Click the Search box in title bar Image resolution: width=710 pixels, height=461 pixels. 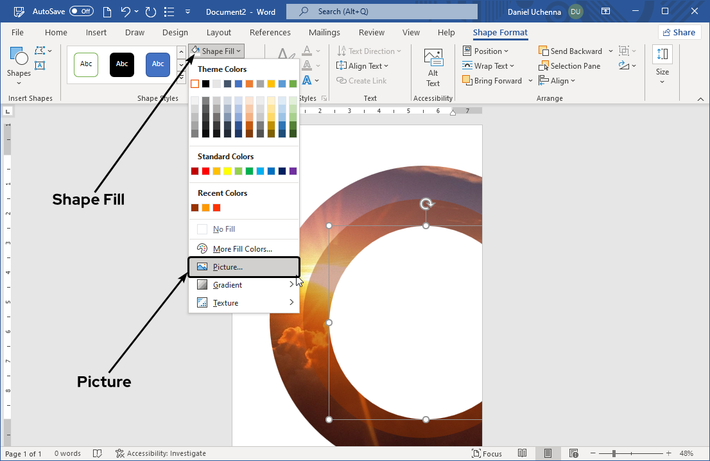point(381,12)
